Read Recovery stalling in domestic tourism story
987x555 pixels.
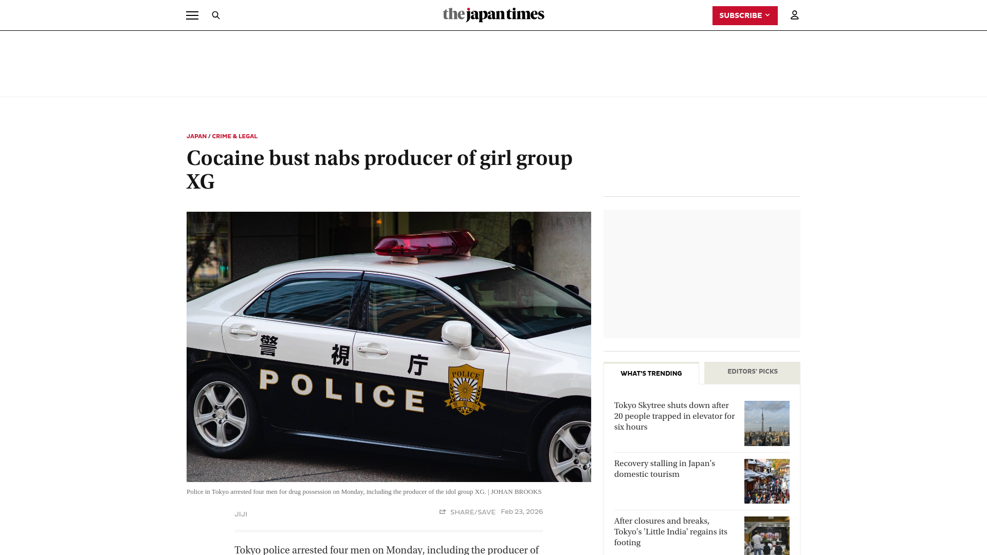(665, 469)
